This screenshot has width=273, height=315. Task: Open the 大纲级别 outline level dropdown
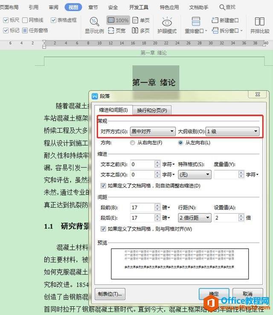tap(232, 132)
